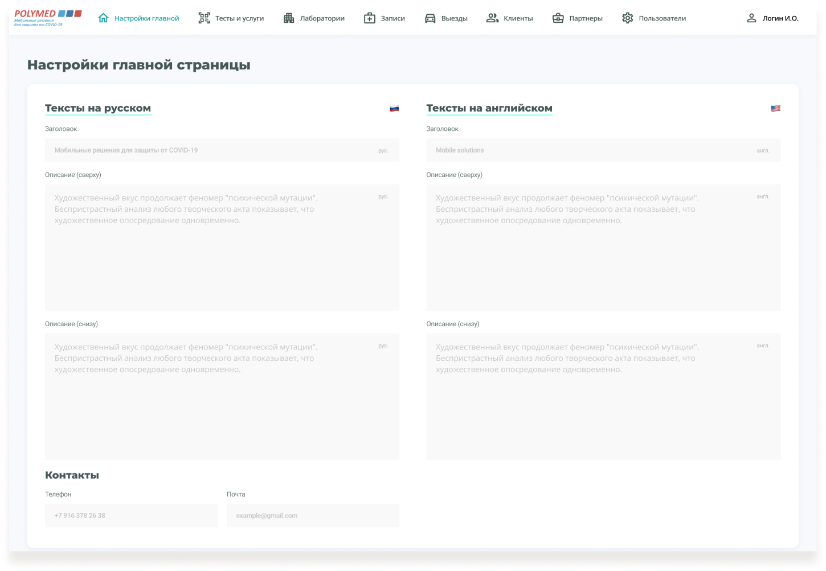Click the gear icon for Пользователи
826x571 pixels.
627,18
